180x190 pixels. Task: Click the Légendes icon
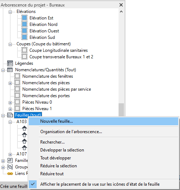coord(10,63)
